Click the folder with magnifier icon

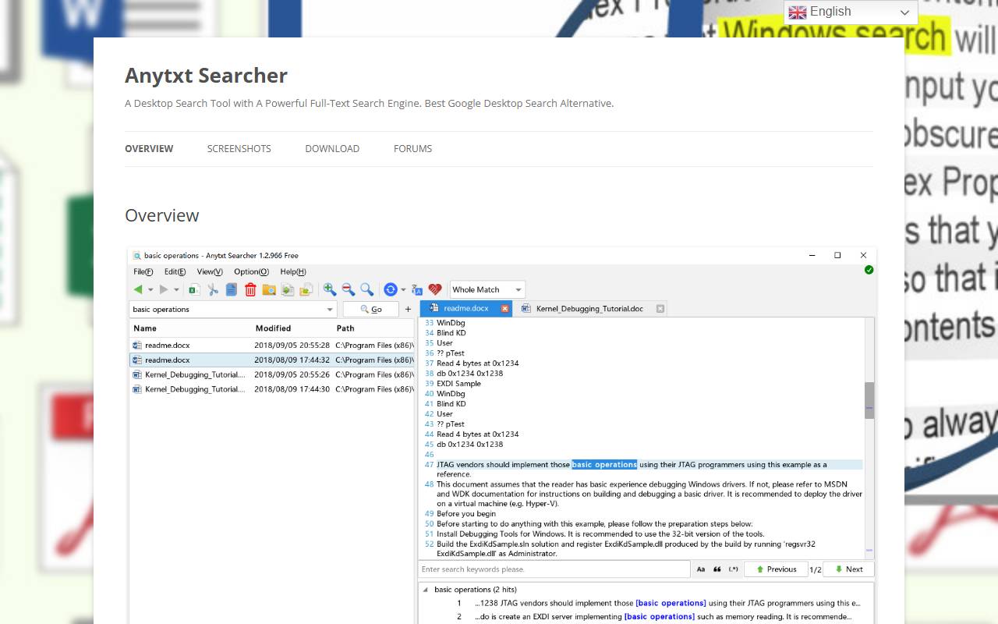point(269,289)
